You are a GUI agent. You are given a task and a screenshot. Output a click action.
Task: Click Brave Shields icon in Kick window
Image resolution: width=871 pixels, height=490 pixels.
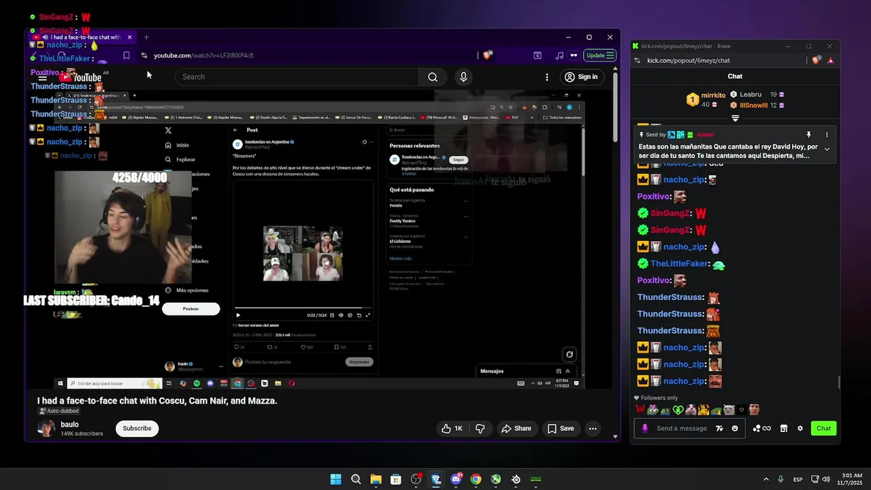[817, 61]
